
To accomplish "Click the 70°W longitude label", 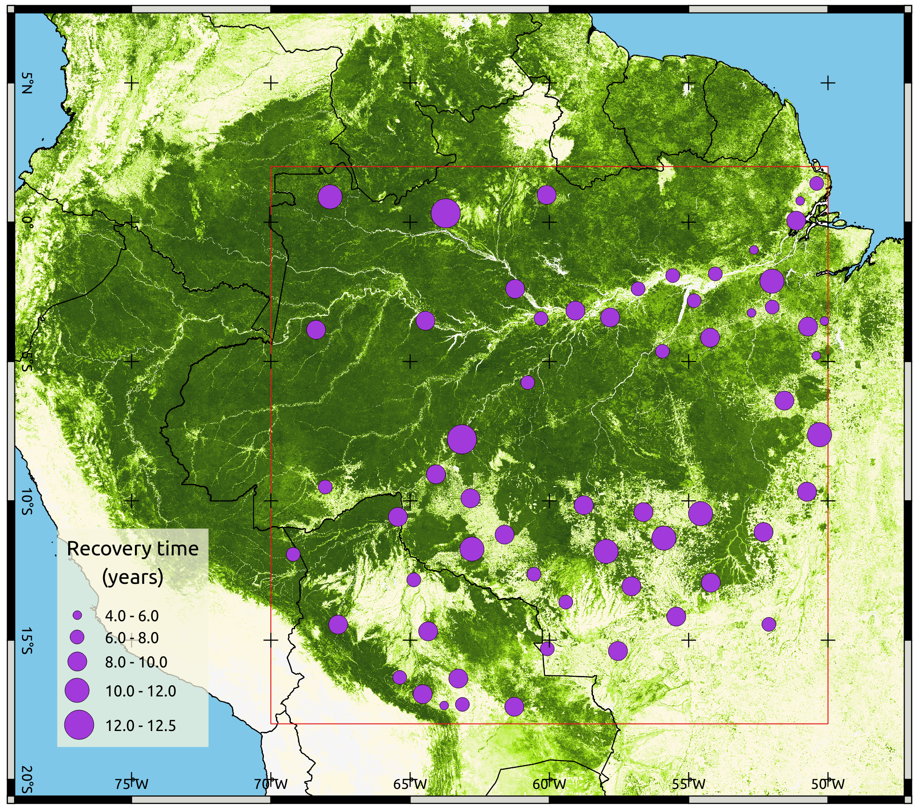I will coord(271,784).
